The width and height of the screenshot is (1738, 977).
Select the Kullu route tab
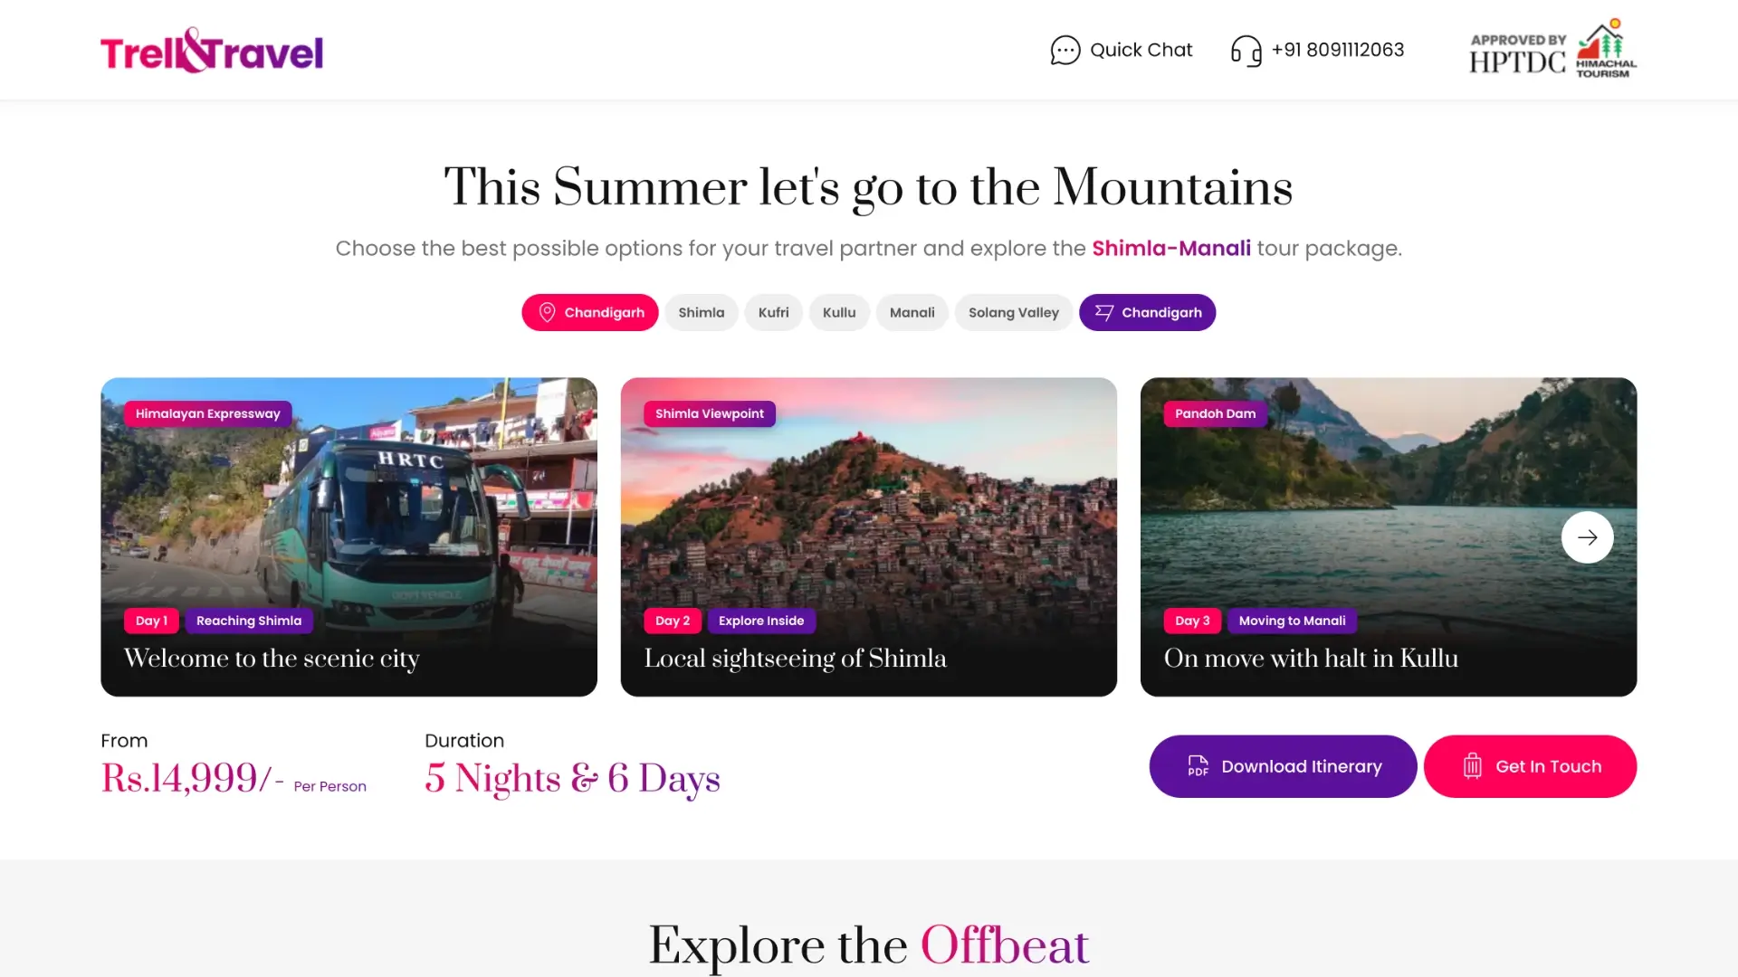[x=839, y=312]
